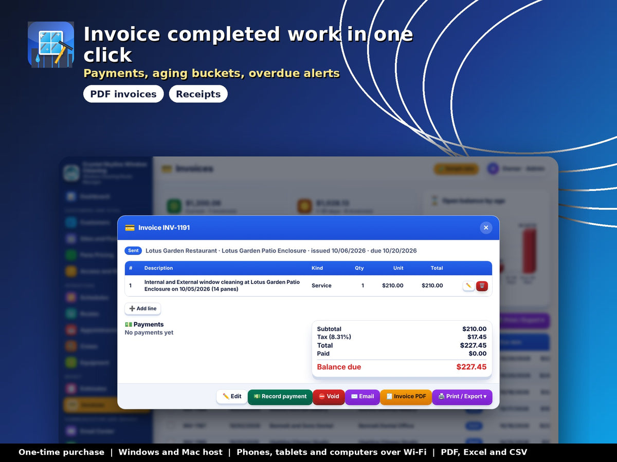
Task: Generate the Invoice PDF
Action: [x=406, y=397]
